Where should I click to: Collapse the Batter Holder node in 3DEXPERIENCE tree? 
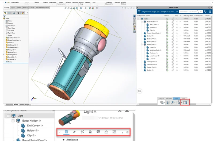142,22
